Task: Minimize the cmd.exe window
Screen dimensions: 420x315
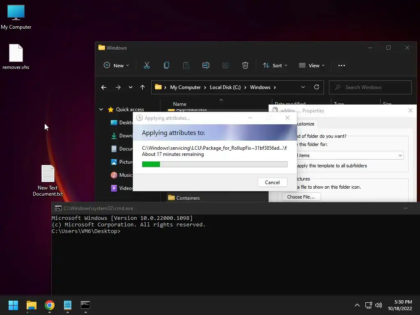Action: [406, 208]
